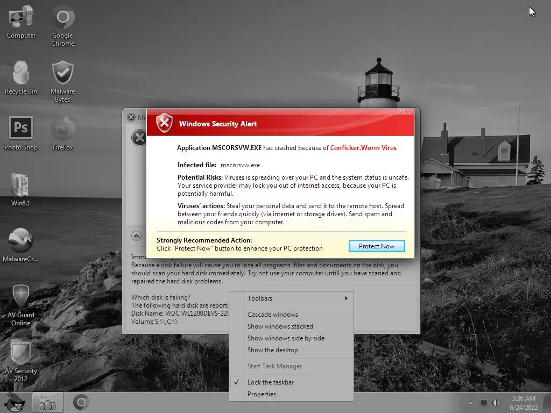Screen dimensions: 551x413
Task: Collapse details arrow in the background error window
Action: 136,236
